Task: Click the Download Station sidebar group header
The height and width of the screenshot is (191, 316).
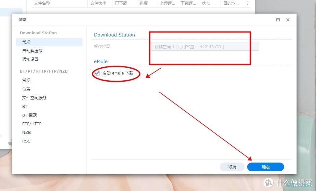Action: 38,33
